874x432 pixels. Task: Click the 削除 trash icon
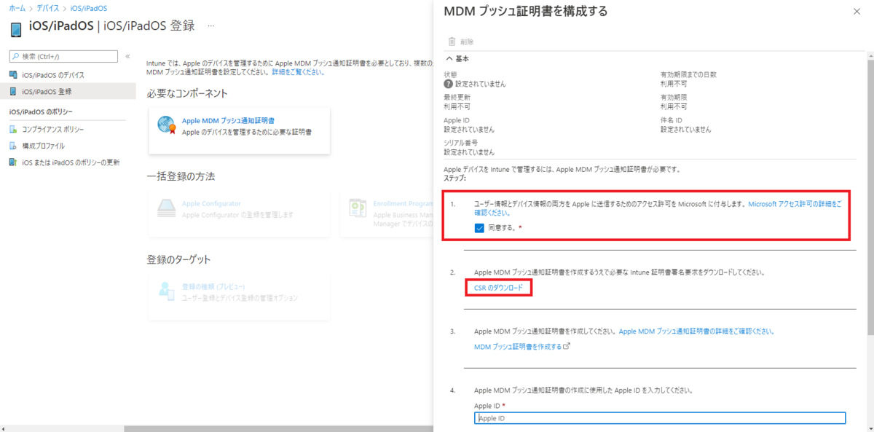pos(452,42)
